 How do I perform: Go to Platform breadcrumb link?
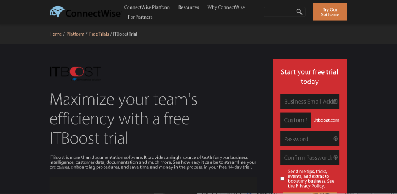pyautogui.click(x=76, y=34)
